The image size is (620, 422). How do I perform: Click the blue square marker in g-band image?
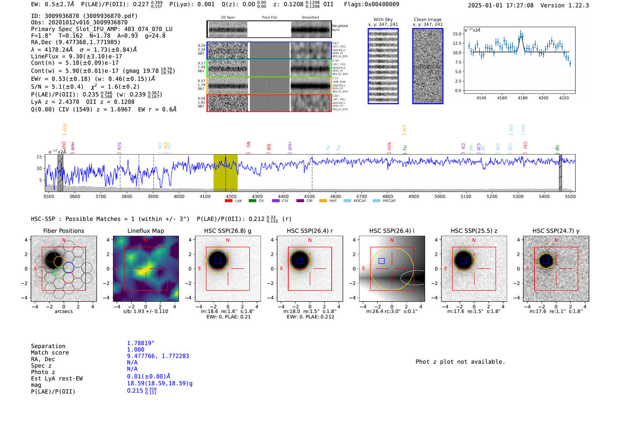(x=217, y=261)
